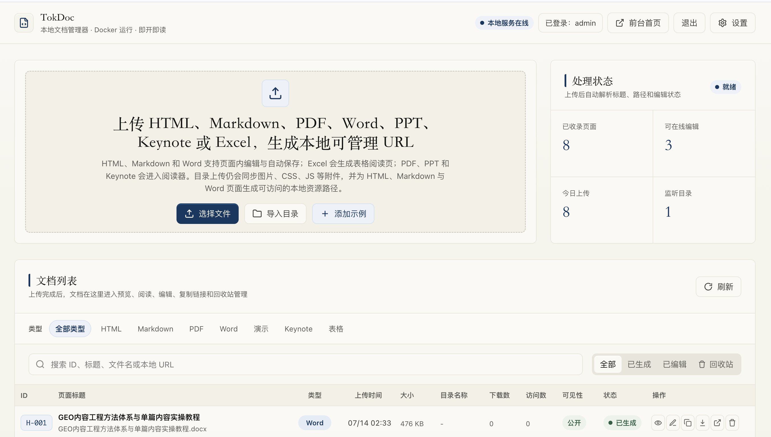
Task: Click the 选择文件 upload button
Action: point(207,213)
